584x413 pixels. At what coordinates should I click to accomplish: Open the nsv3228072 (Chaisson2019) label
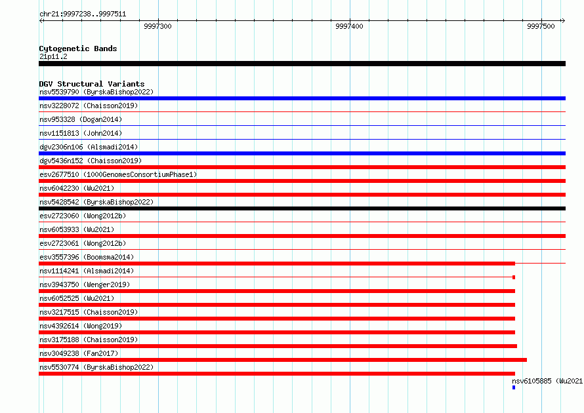click(x=89, y=106)
